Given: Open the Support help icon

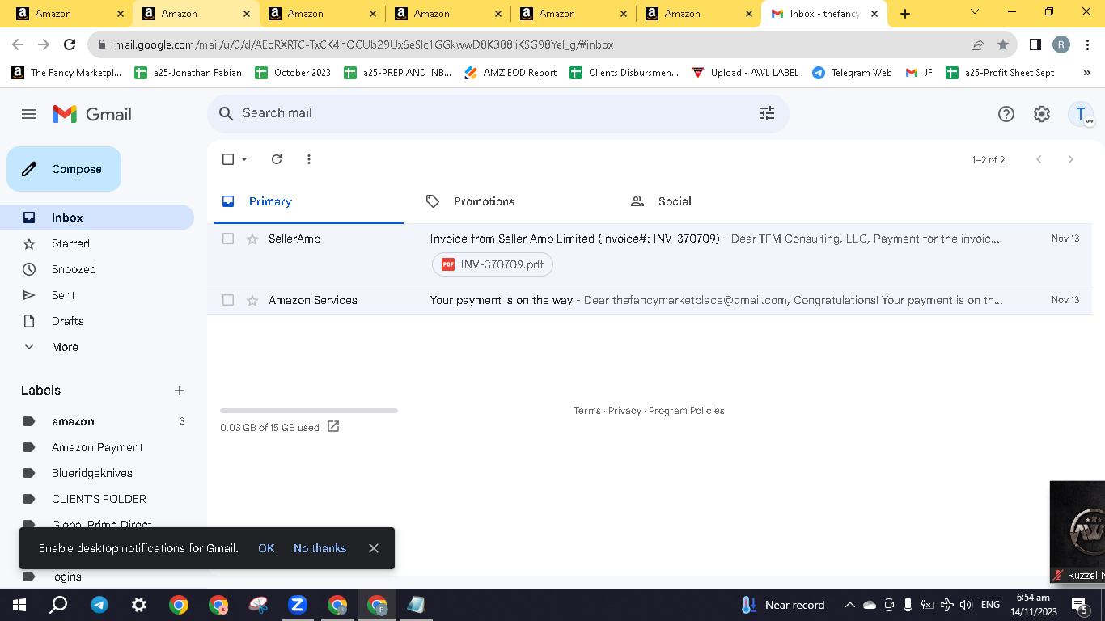Looking at the screenshot, I should pyautogui.click(x=1006, y=114).
